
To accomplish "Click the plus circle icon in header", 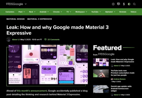I will point(113,4).
